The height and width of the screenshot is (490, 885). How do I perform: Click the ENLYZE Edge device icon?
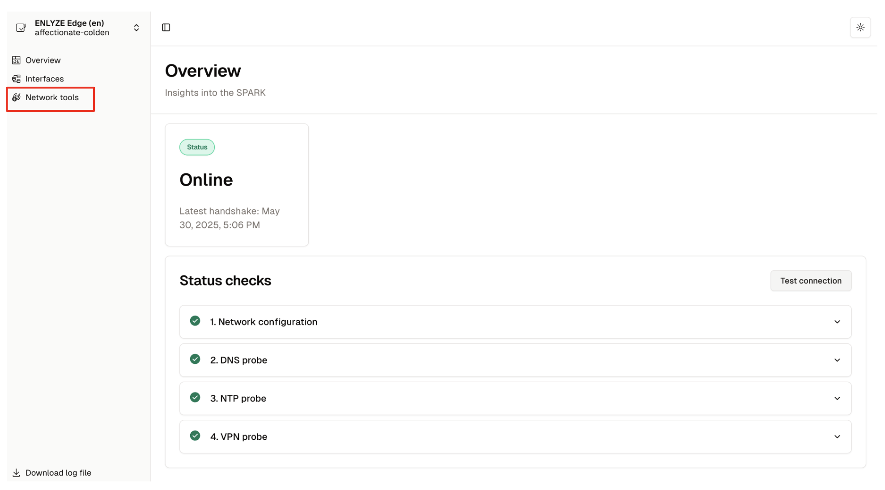[x=21, y=28]
